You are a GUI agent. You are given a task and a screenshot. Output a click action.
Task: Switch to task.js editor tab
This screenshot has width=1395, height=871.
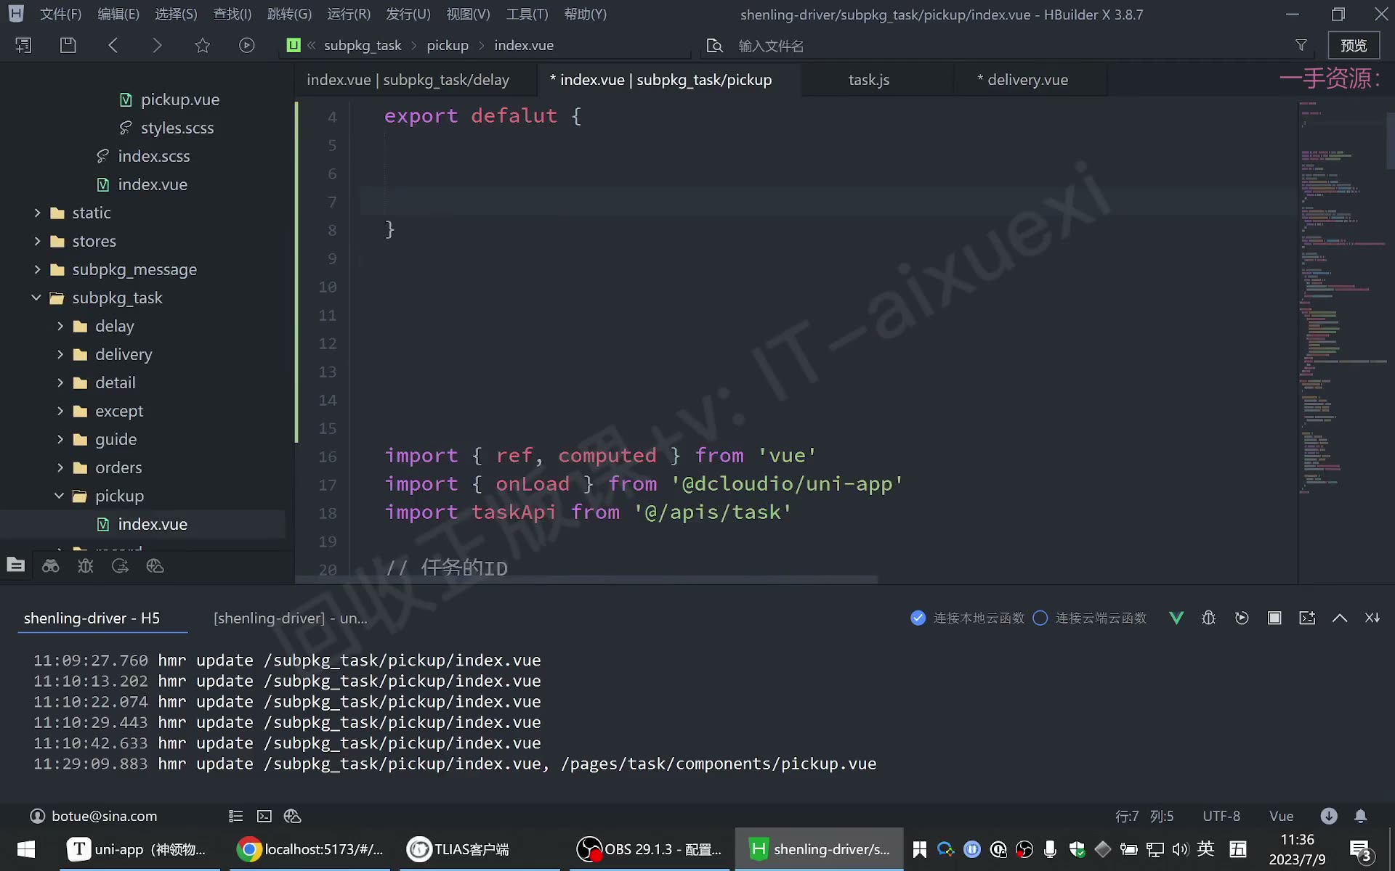tap(869, 80)
